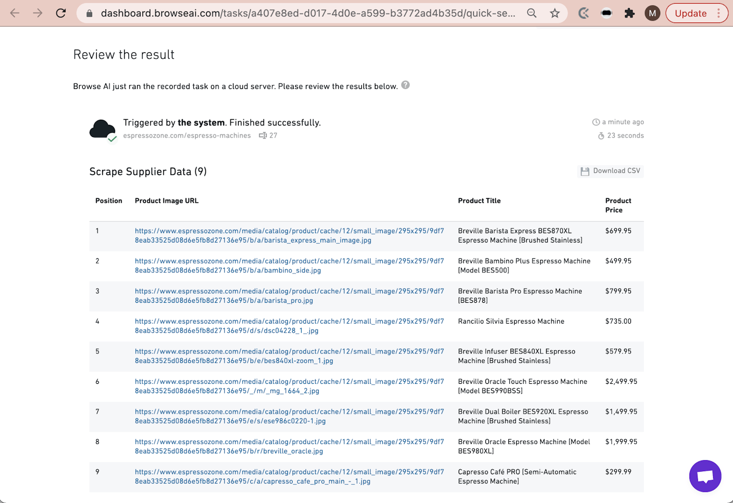Click the help question mark icon

405,85
